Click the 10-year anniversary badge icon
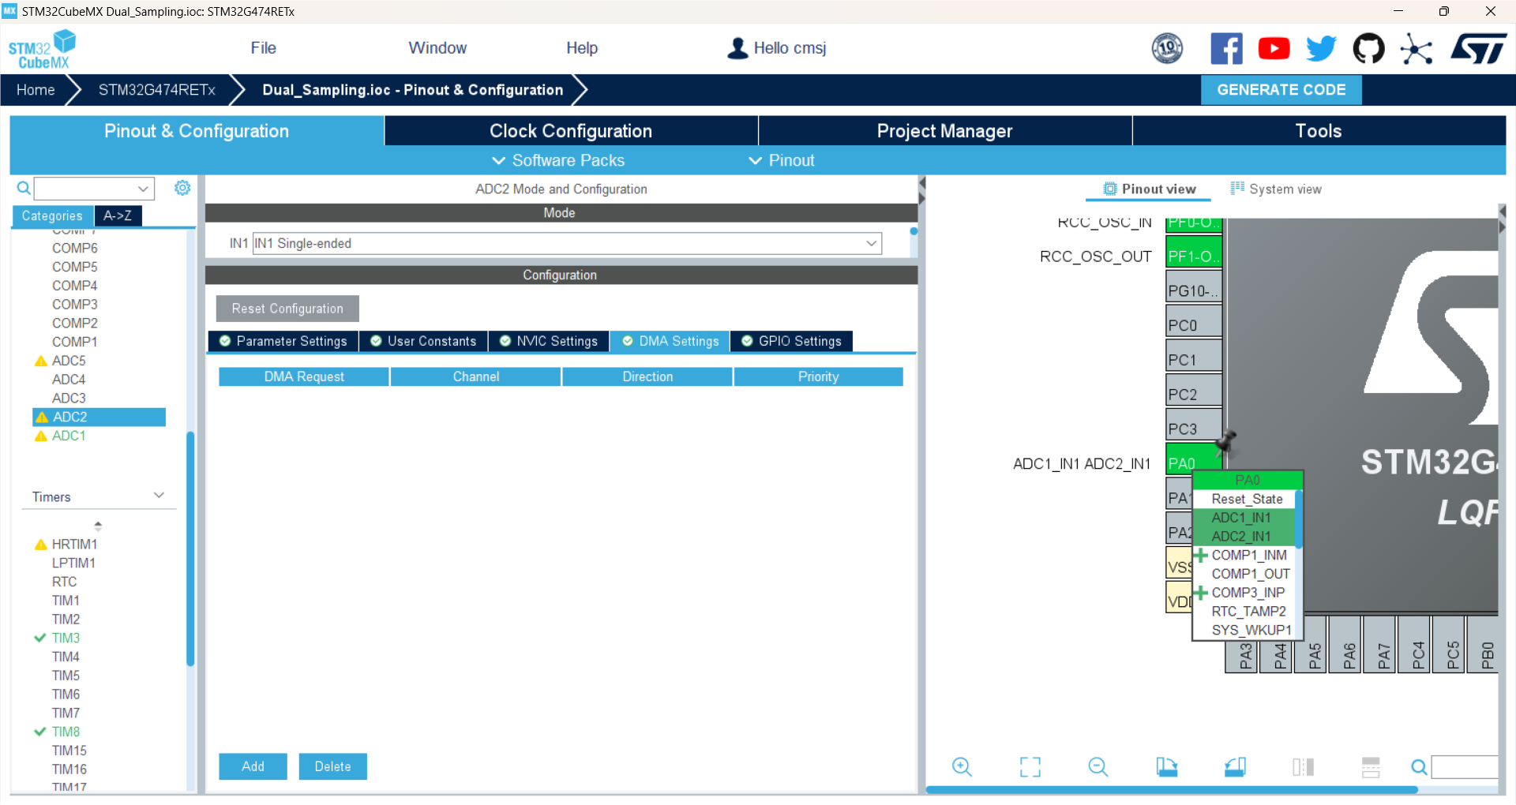1516x805 pixels. pos(1167,48)
